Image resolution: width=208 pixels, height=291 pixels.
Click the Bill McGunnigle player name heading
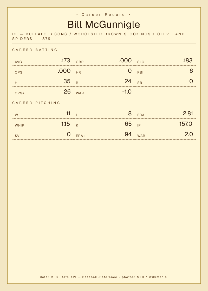[x=104, y=24]
